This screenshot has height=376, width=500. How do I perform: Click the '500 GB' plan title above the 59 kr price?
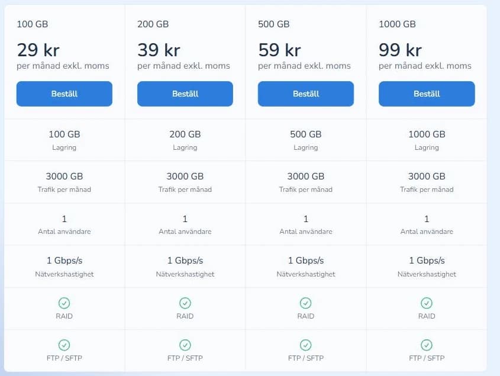point(273,24)
